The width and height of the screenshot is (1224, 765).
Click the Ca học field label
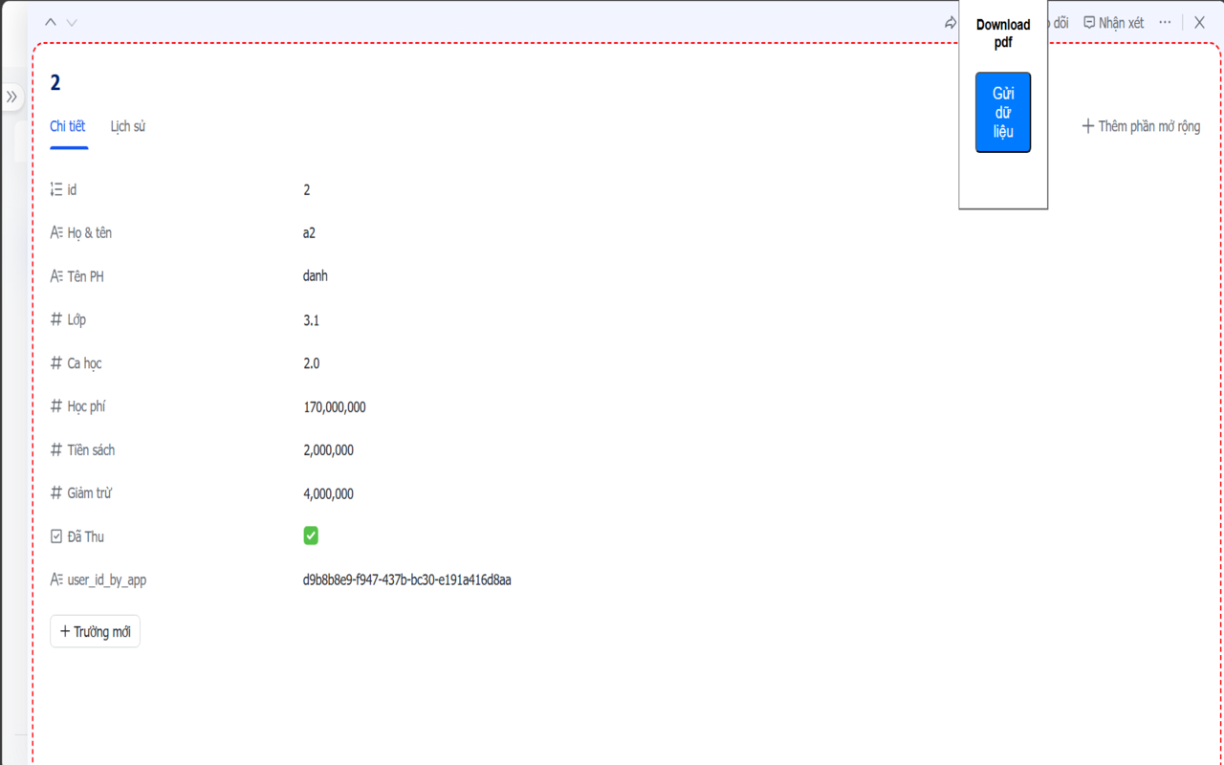click(84, 363)
